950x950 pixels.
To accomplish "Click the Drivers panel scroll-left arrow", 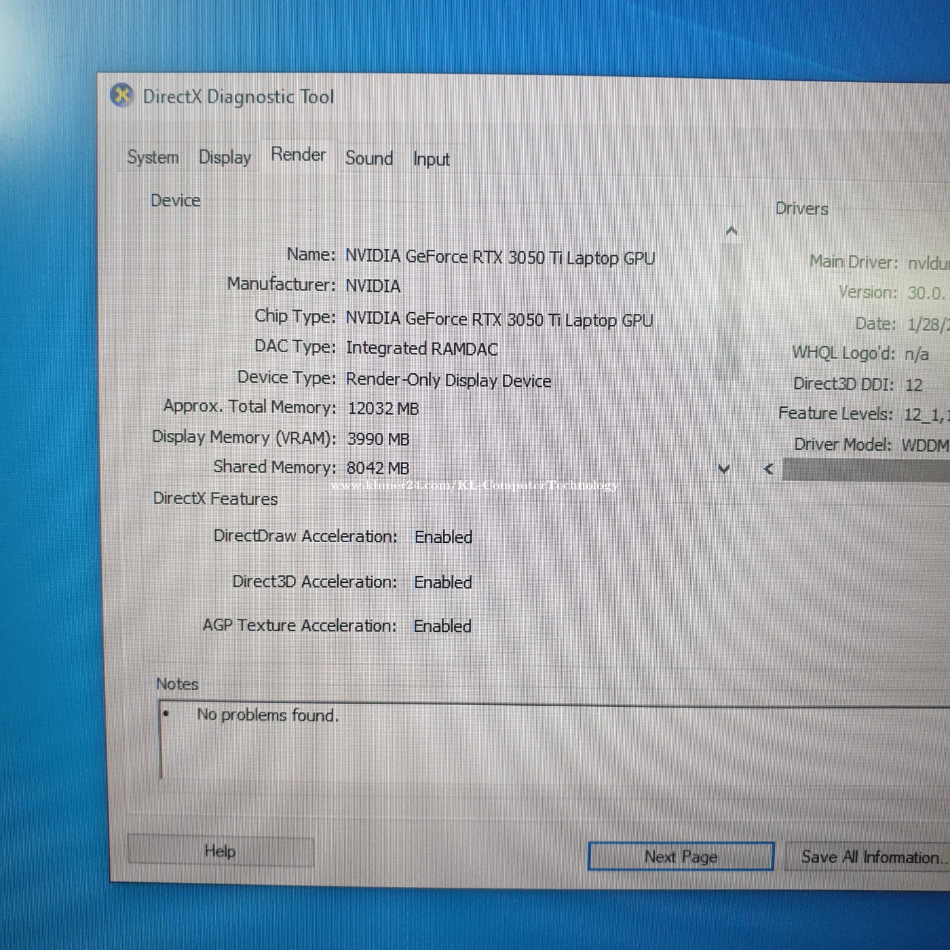I will (769, 469).
